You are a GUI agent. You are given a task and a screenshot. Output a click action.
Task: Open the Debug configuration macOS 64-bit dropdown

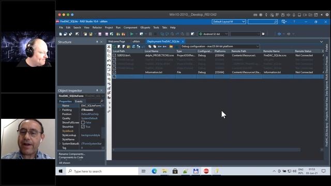point(219,47)
